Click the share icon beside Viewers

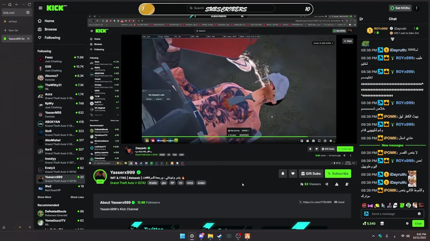click(x=327, y=184)
